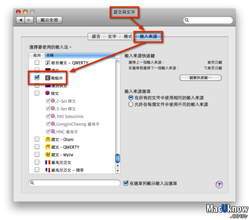Select 在所有的文件中使用相同的輸入來源 radio button
Screen dimensions: 249x220
131,97
